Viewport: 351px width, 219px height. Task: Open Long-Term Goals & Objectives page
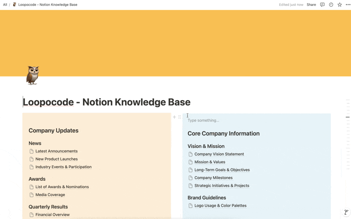click(x=222, y=170)
